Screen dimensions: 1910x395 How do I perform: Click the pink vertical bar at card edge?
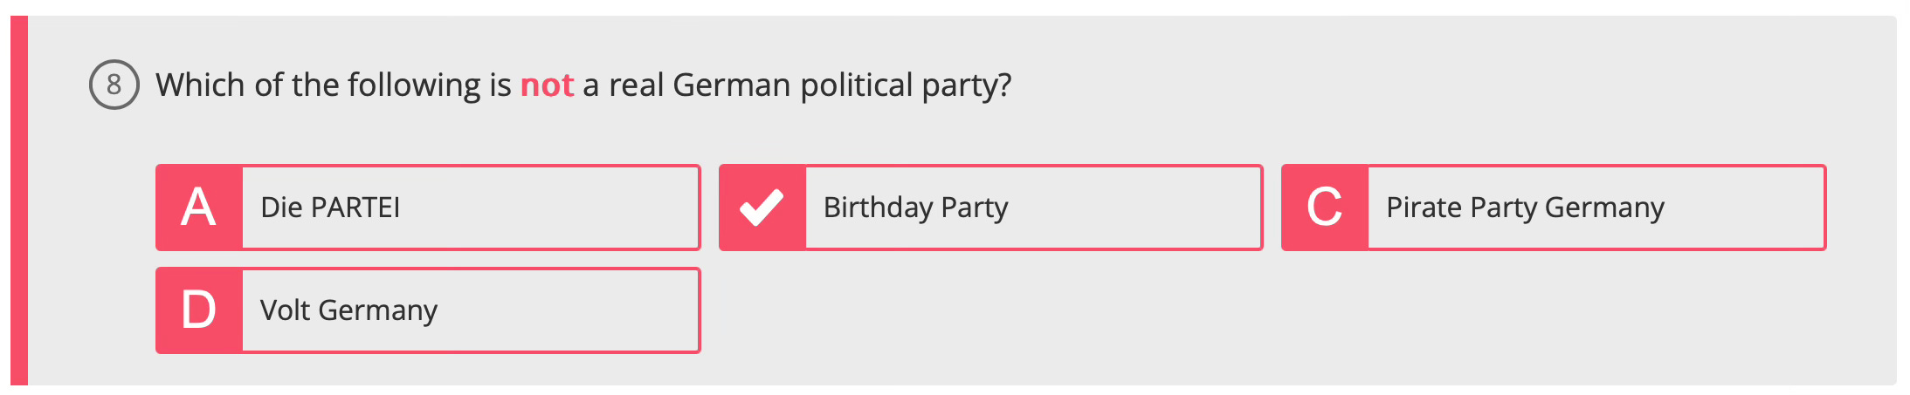(x=19, y=201)
